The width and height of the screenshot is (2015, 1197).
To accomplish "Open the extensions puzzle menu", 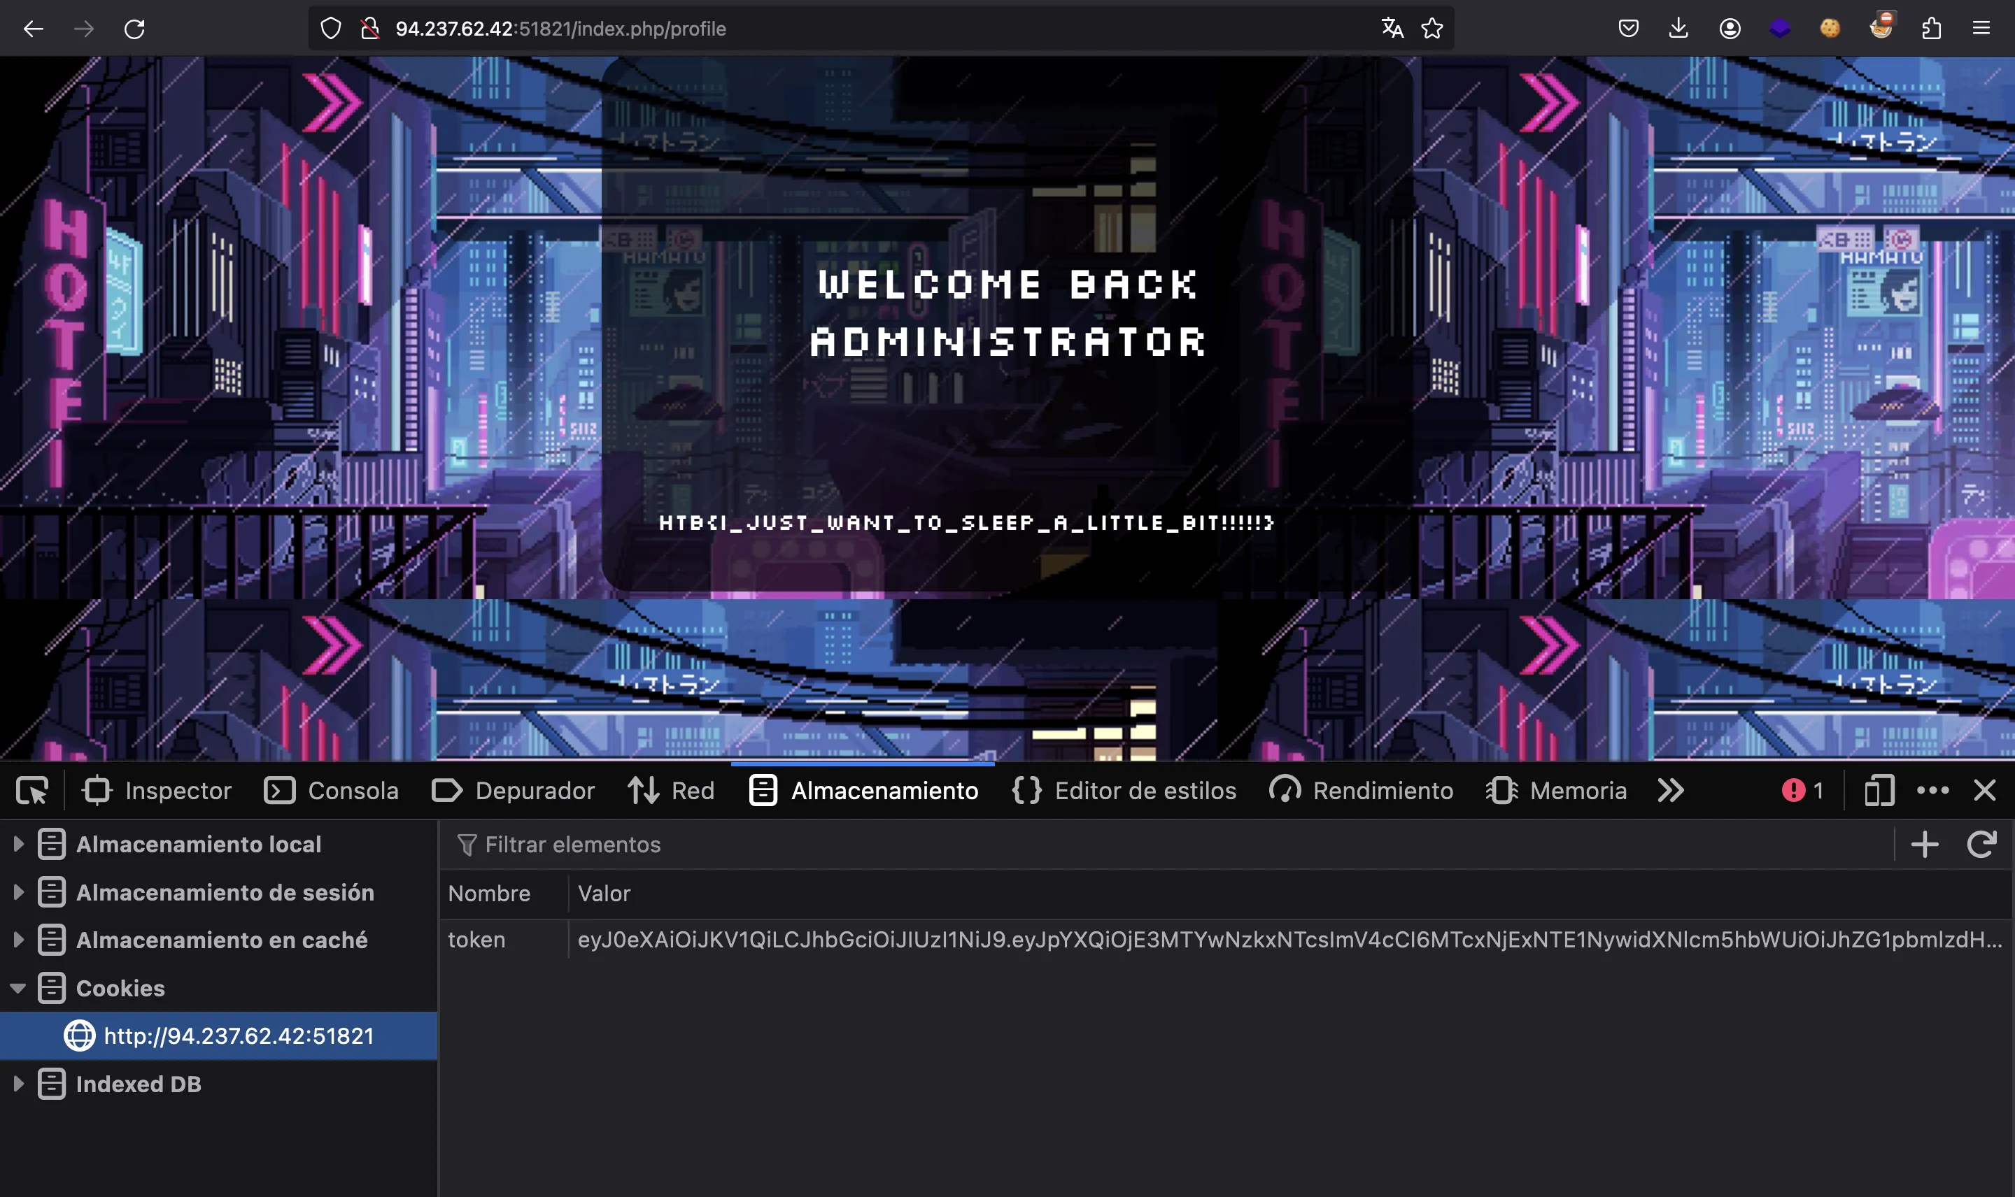I will coord(1931,29).
